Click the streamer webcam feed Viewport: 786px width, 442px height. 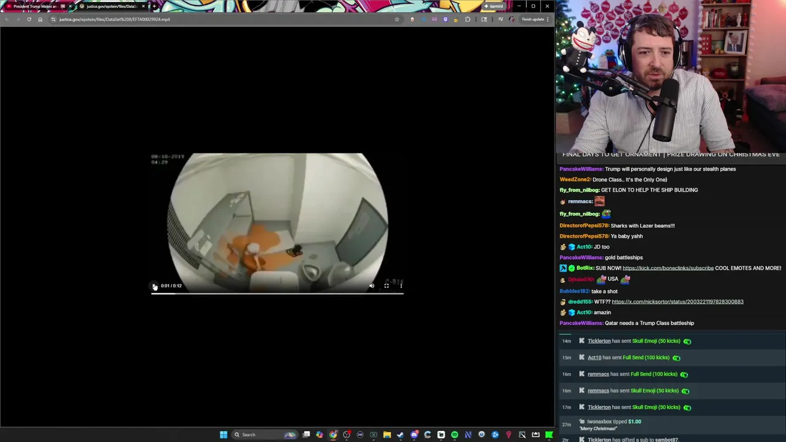click(x=671, y=75)
